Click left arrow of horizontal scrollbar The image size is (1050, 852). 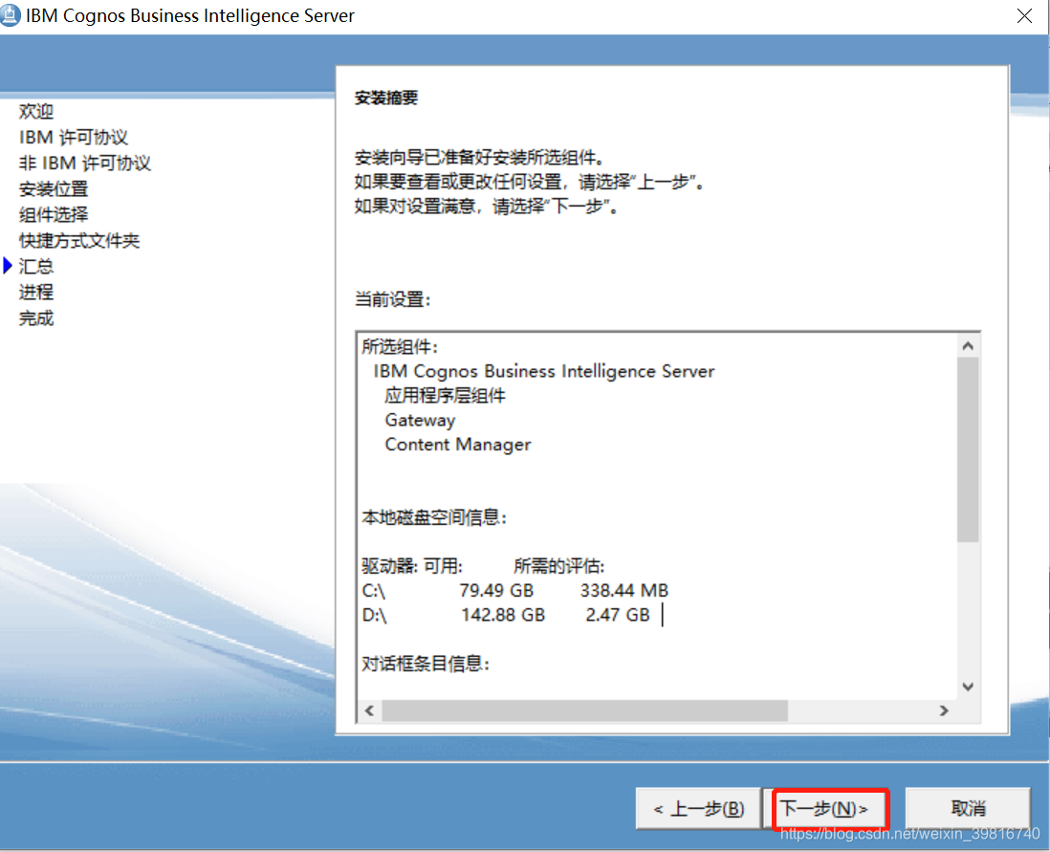pyautogui.click(x=369, y=710)
